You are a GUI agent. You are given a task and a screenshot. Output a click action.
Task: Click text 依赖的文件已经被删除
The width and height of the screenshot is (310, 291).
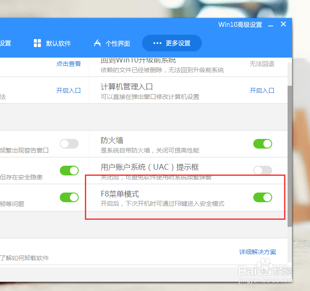coord(131,70)
